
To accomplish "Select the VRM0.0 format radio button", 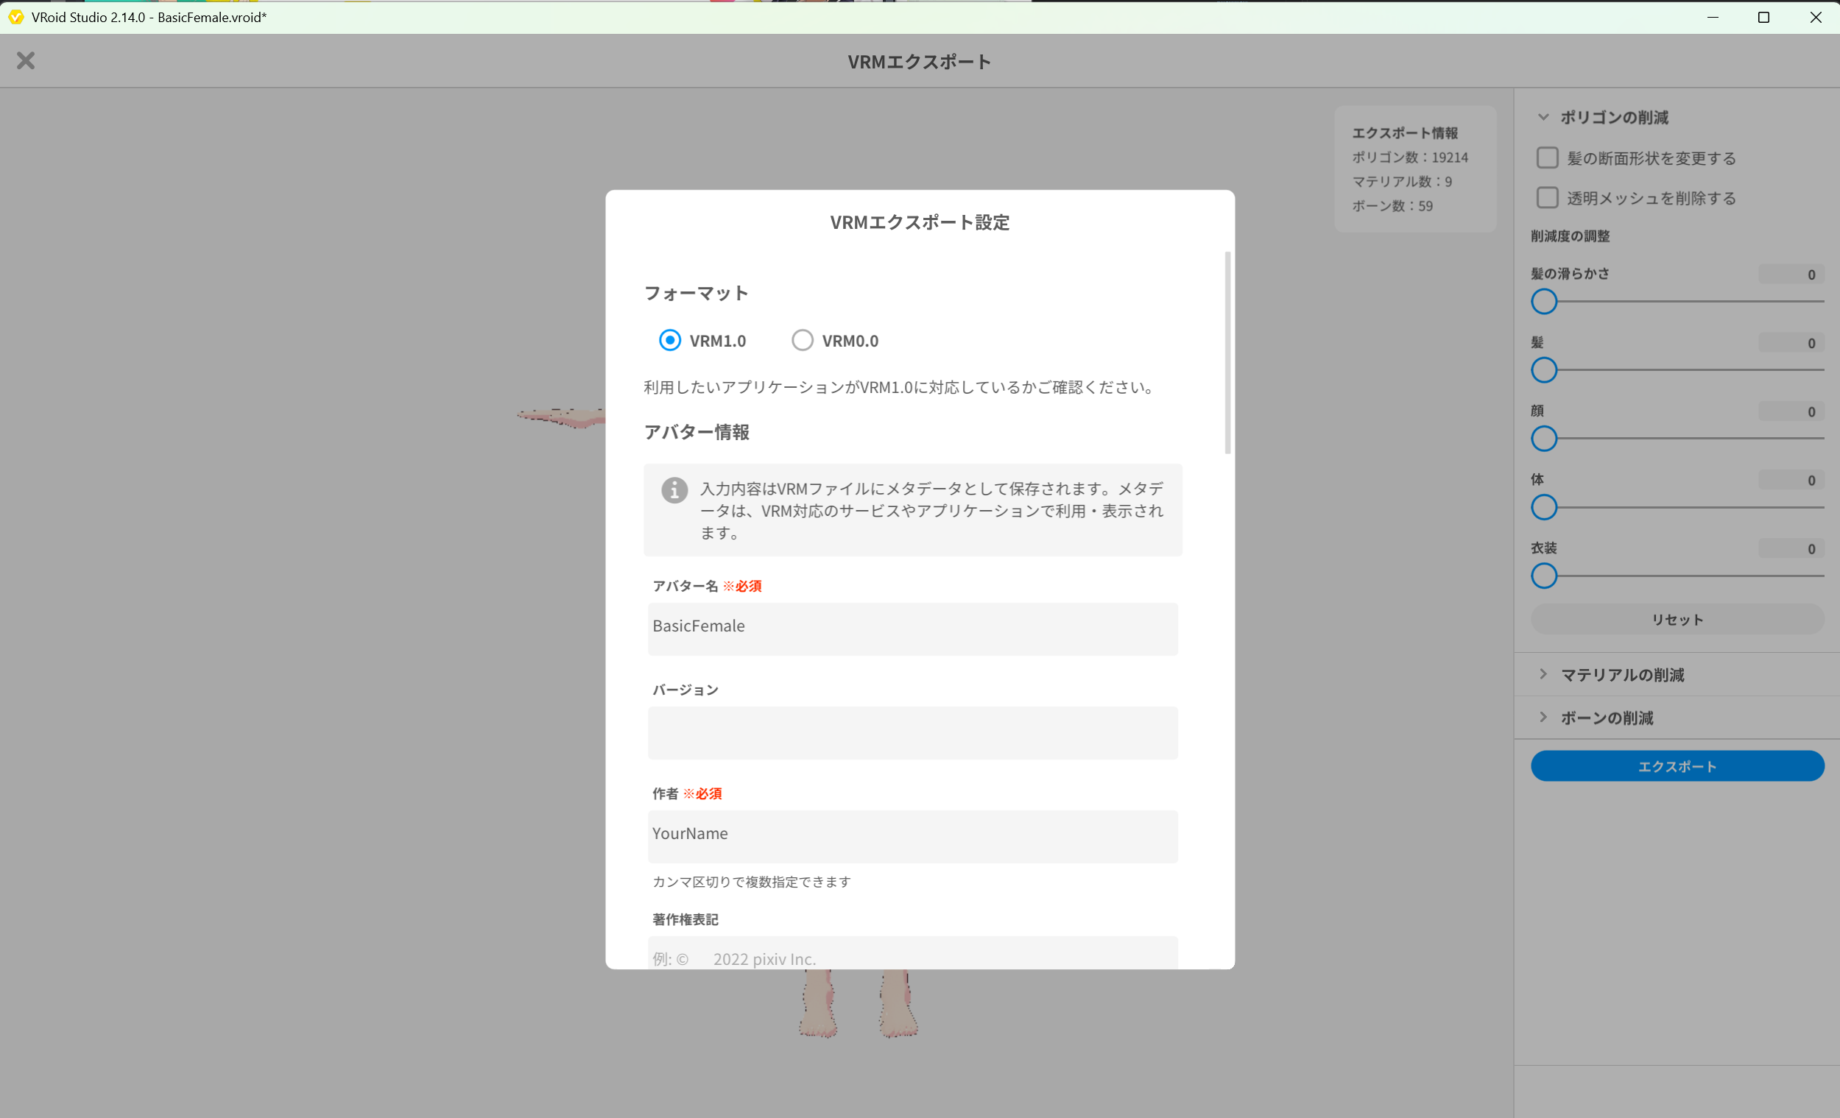I will pyautogui.click(x=802, y=340).
